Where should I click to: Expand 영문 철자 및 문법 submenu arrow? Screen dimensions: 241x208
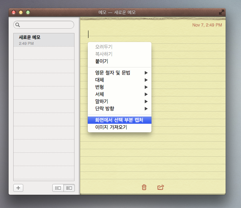146,73
